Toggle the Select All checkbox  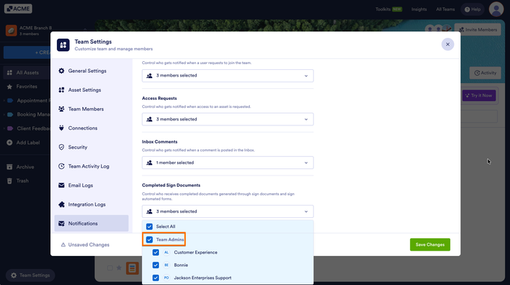point(149,227)
